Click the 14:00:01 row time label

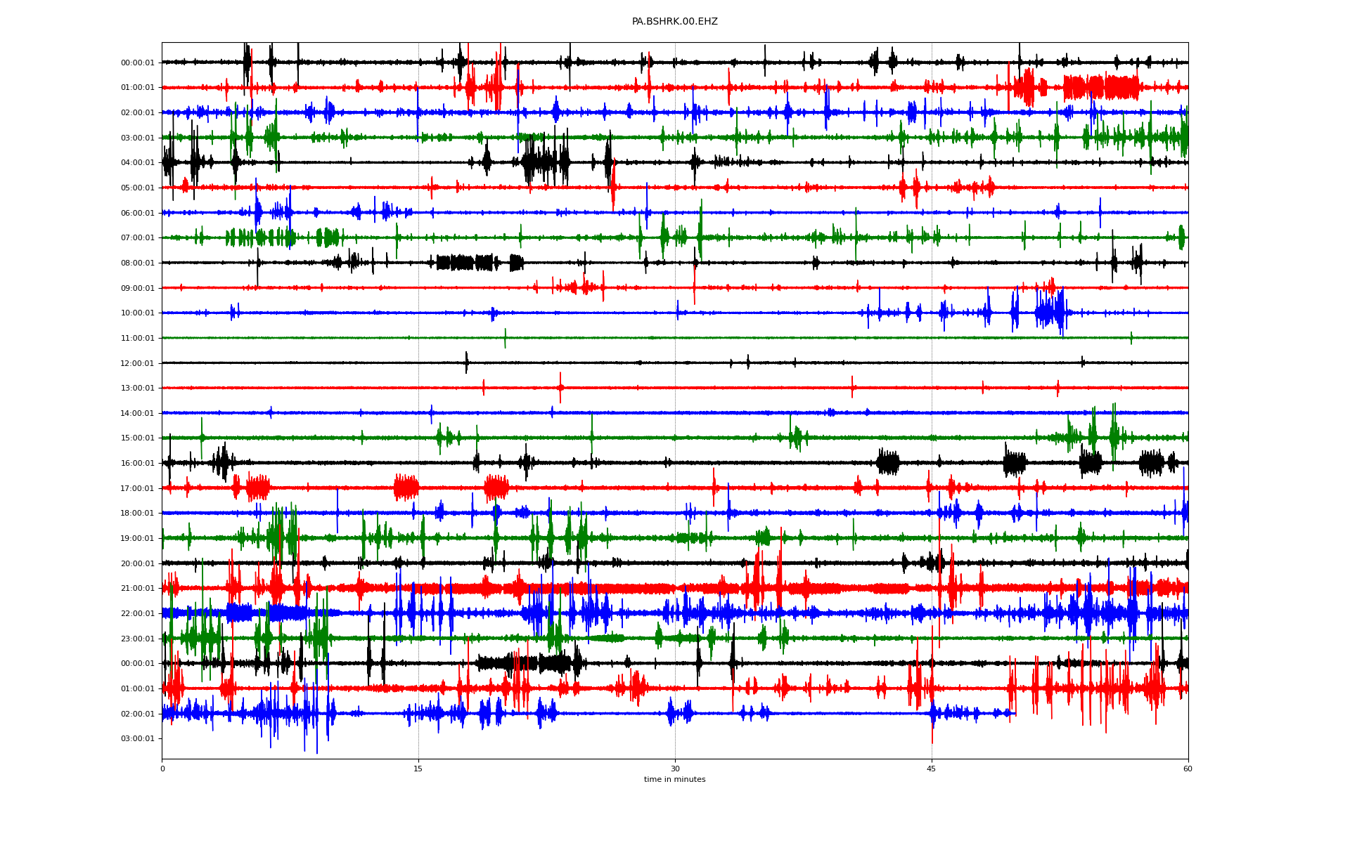(x=137, y=414)
